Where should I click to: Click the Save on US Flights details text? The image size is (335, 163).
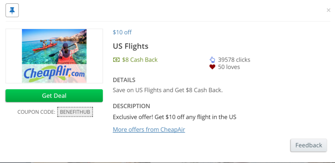tap(168, 90)
